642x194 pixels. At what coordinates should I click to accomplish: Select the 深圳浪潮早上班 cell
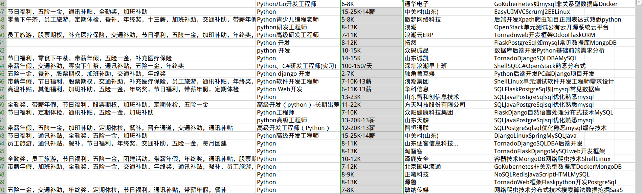(448, 66)
